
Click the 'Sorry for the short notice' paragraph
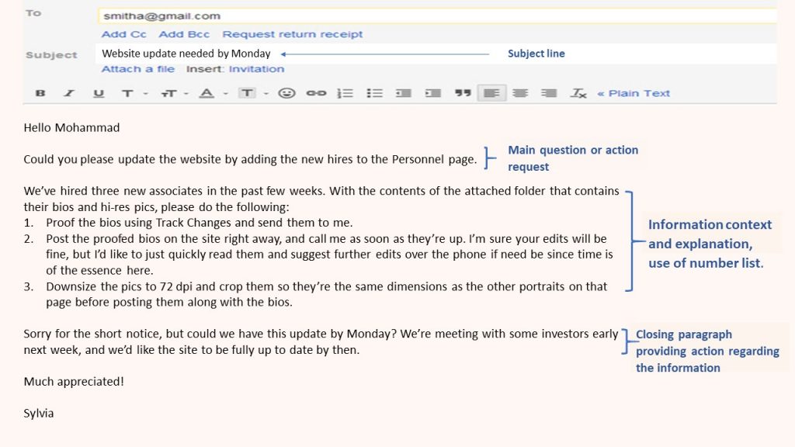[x=321, y=342]
